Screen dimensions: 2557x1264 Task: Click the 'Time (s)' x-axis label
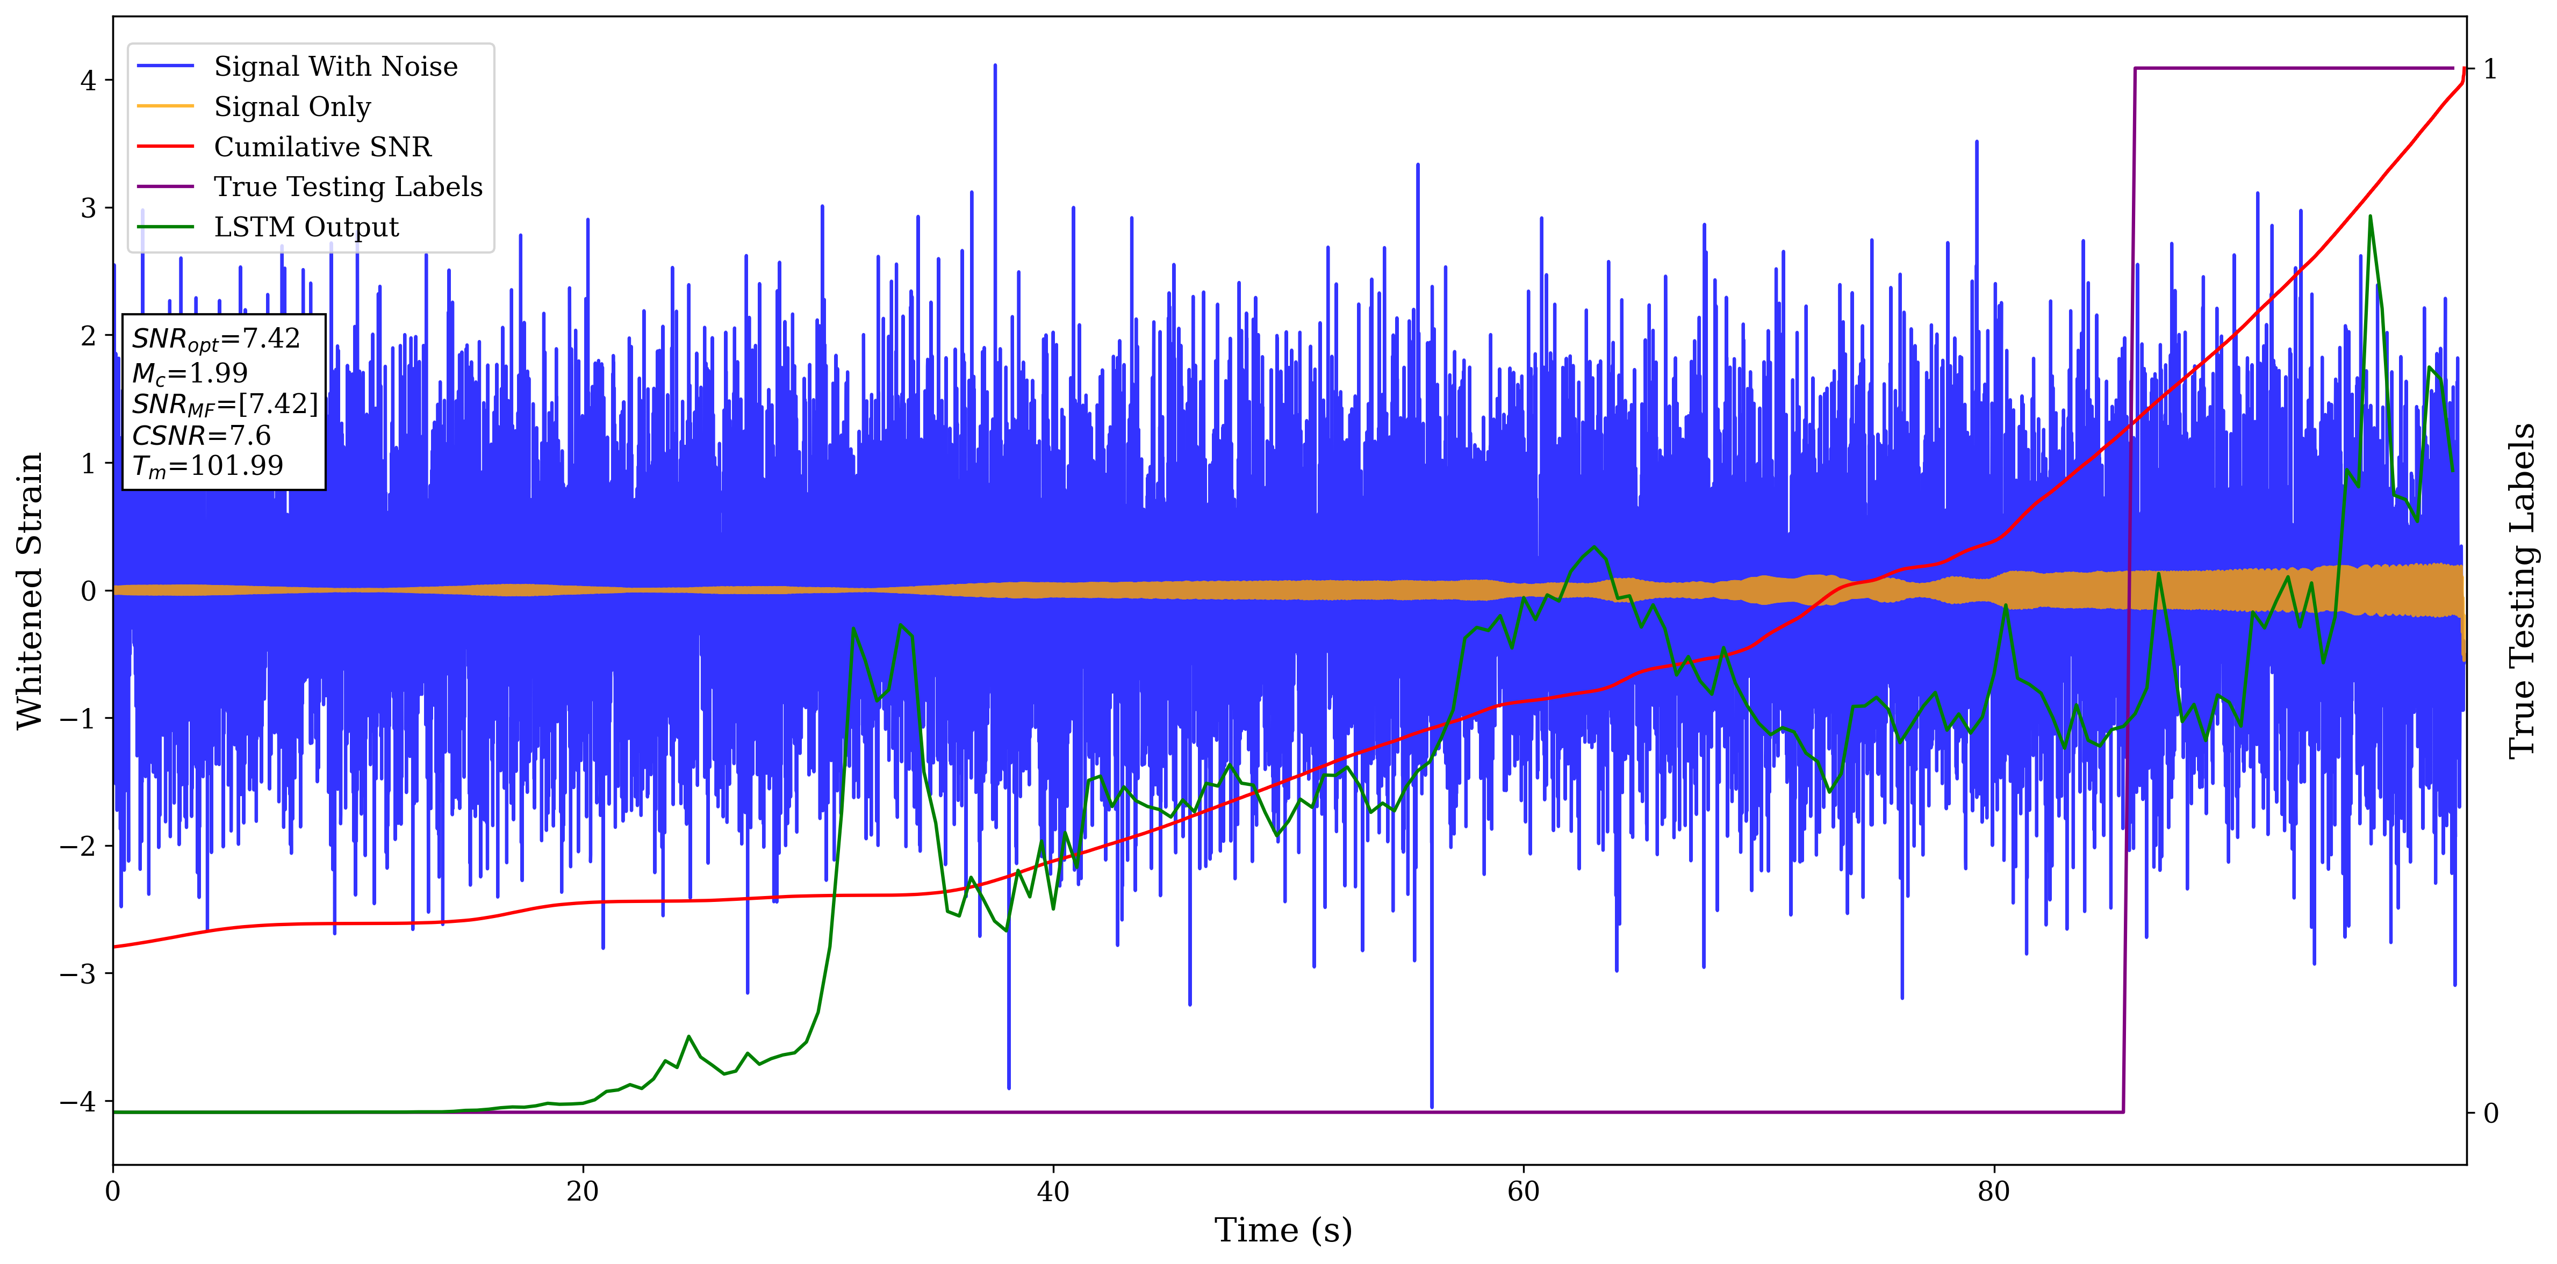pyautogui.click(x=1282, y=1230)
